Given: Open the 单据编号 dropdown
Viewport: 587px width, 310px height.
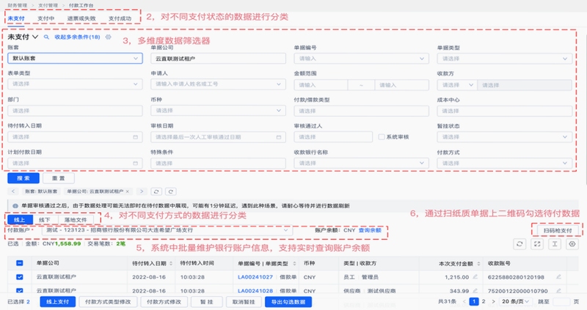Looking at the screenshot, I should [x=361, y=59].
